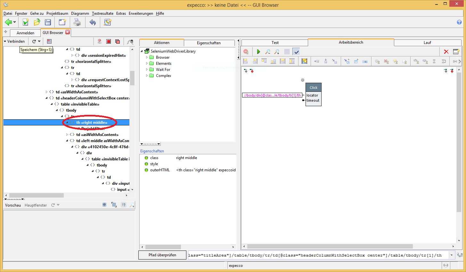Click the red X delete icon
The width and height of the screenshot is (466, 272).
(x=446, y=52)
